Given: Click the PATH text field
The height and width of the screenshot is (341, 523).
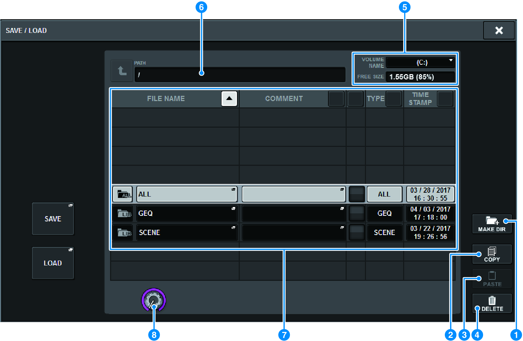Looking at the screenshot, I should point(240,74).
